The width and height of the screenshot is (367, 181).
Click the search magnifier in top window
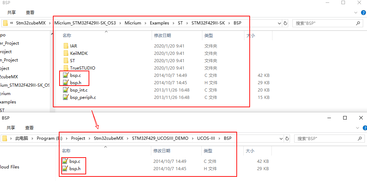[x=358, y=23]
